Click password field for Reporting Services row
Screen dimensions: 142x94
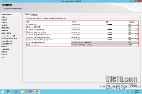tap(116, 32)
